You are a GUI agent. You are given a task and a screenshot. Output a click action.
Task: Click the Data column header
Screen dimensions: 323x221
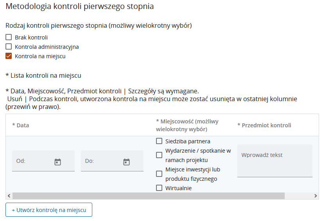[x=21, y=125]
